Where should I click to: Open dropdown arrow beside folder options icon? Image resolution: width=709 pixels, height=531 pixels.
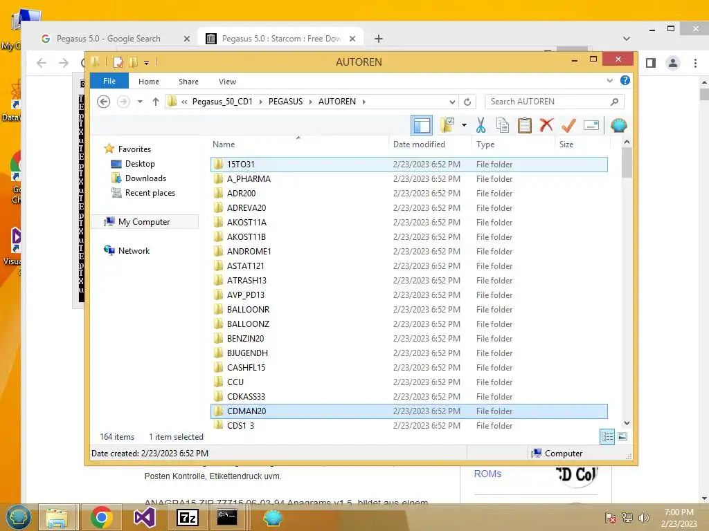point(464,125)
